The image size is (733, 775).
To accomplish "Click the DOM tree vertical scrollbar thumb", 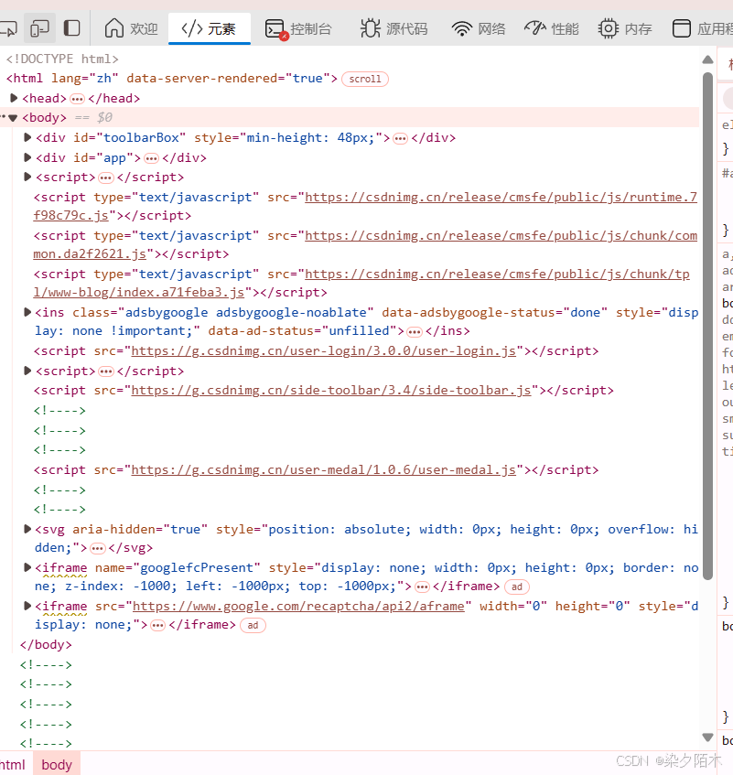I will [707, 327].
